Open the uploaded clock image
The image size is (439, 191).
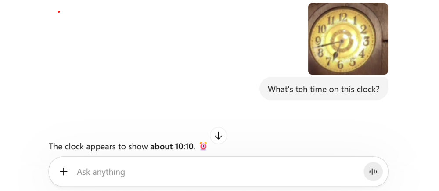pos(348,39)
